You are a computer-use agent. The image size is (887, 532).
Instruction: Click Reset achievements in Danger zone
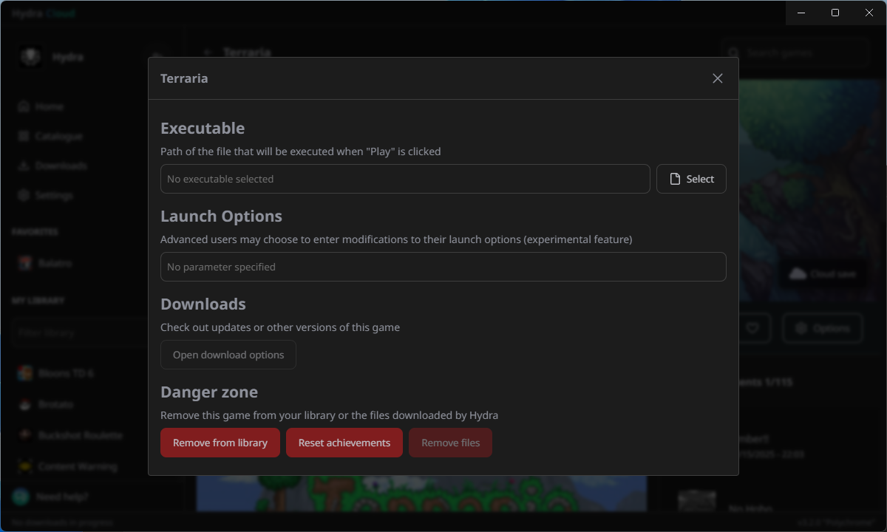(344, 443)
